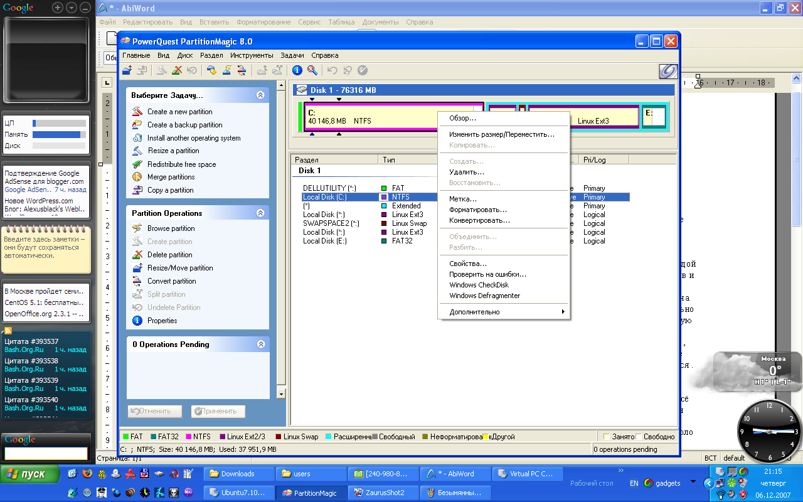Viewport: 803px width, 502px height.
Task: Choose Форматировать from context menu
Action: pyautogui.click(x=504, y=210)
